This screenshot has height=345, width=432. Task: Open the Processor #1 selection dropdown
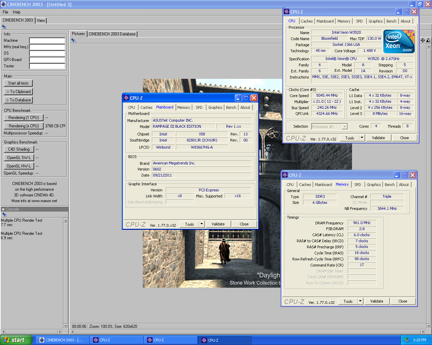345,127
